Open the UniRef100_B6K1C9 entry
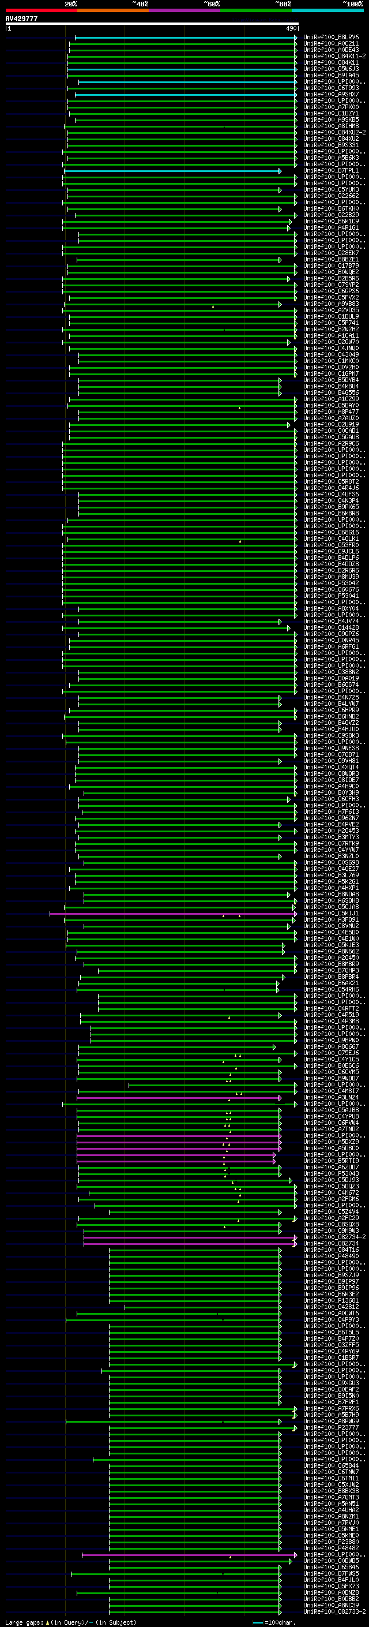The width and height of the screenshot is (369, 1627). pyautogui.click(x=330, y=221)
